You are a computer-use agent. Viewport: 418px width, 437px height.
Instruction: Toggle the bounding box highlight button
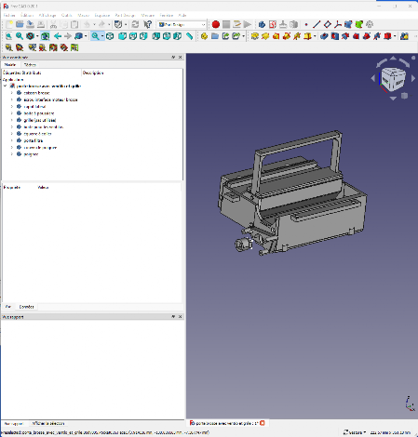click(45, 36)
